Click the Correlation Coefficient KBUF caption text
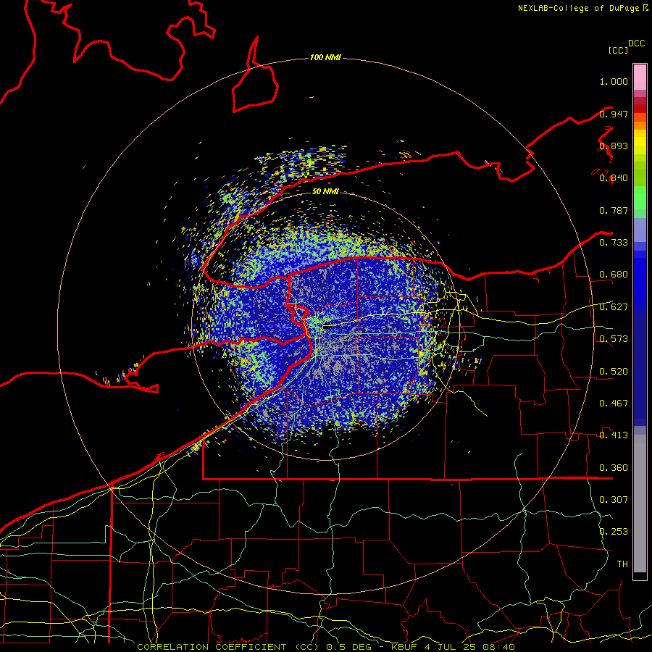Viewport: 652px width, 652px height. 326,647
